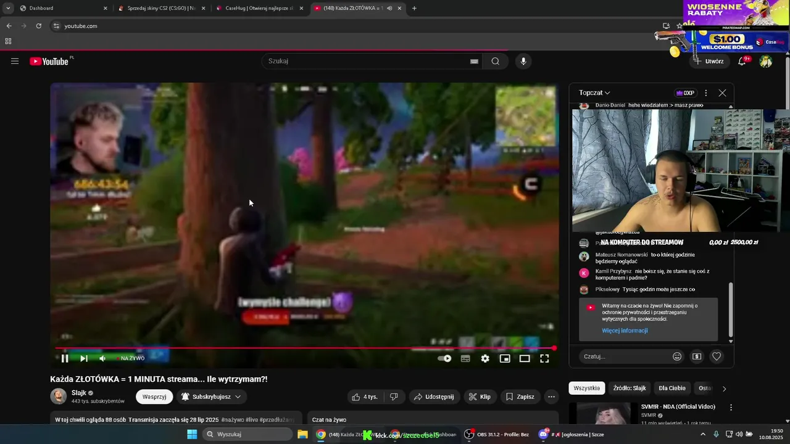Pause the live video

pos(65,358)
